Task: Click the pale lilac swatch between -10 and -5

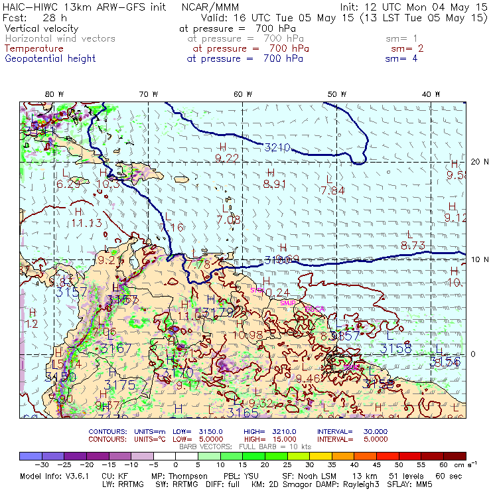Action: click(142, 456)
